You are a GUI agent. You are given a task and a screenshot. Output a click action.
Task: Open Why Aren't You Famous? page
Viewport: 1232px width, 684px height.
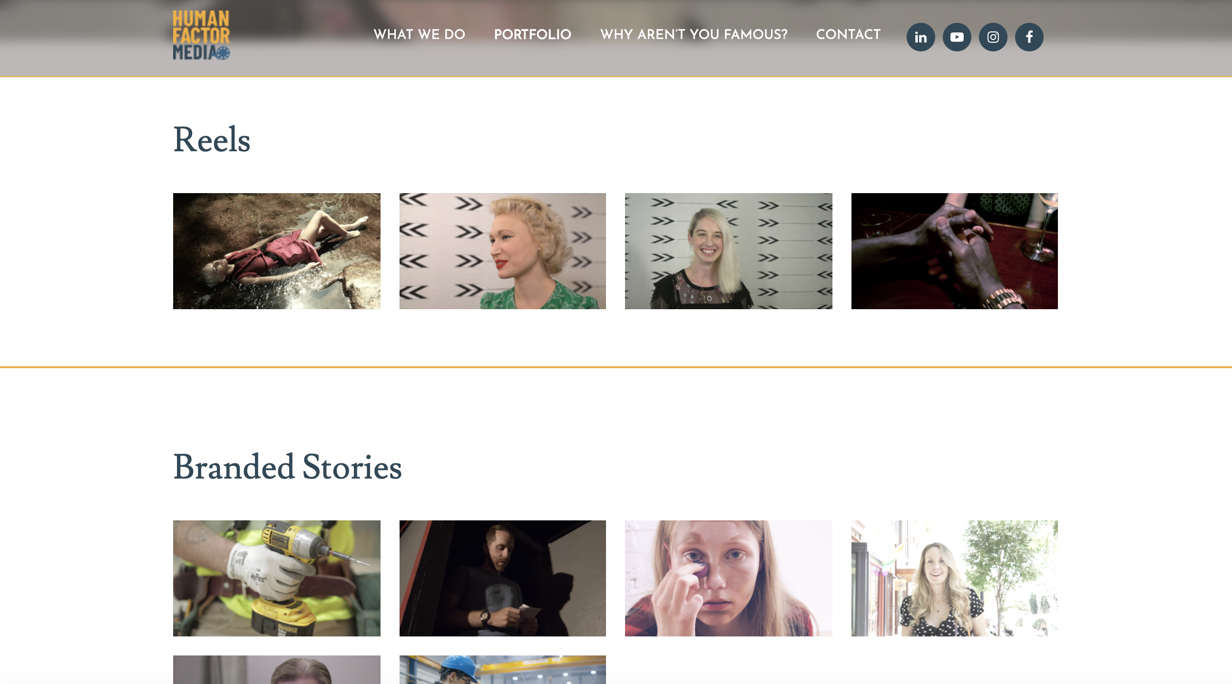[694, 34]
